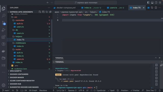Click the main branch in status bar
The image size is (163, 92).
[6, 90]
